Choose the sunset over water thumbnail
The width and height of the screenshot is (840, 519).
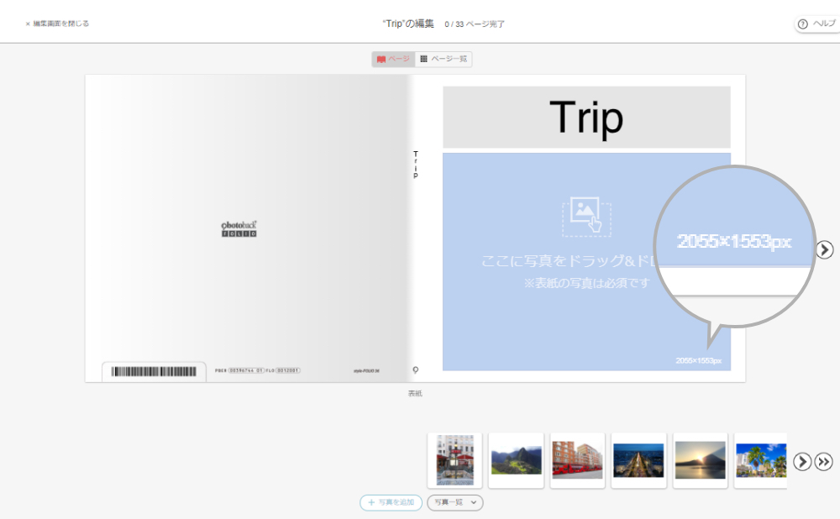tap(700, 460)
